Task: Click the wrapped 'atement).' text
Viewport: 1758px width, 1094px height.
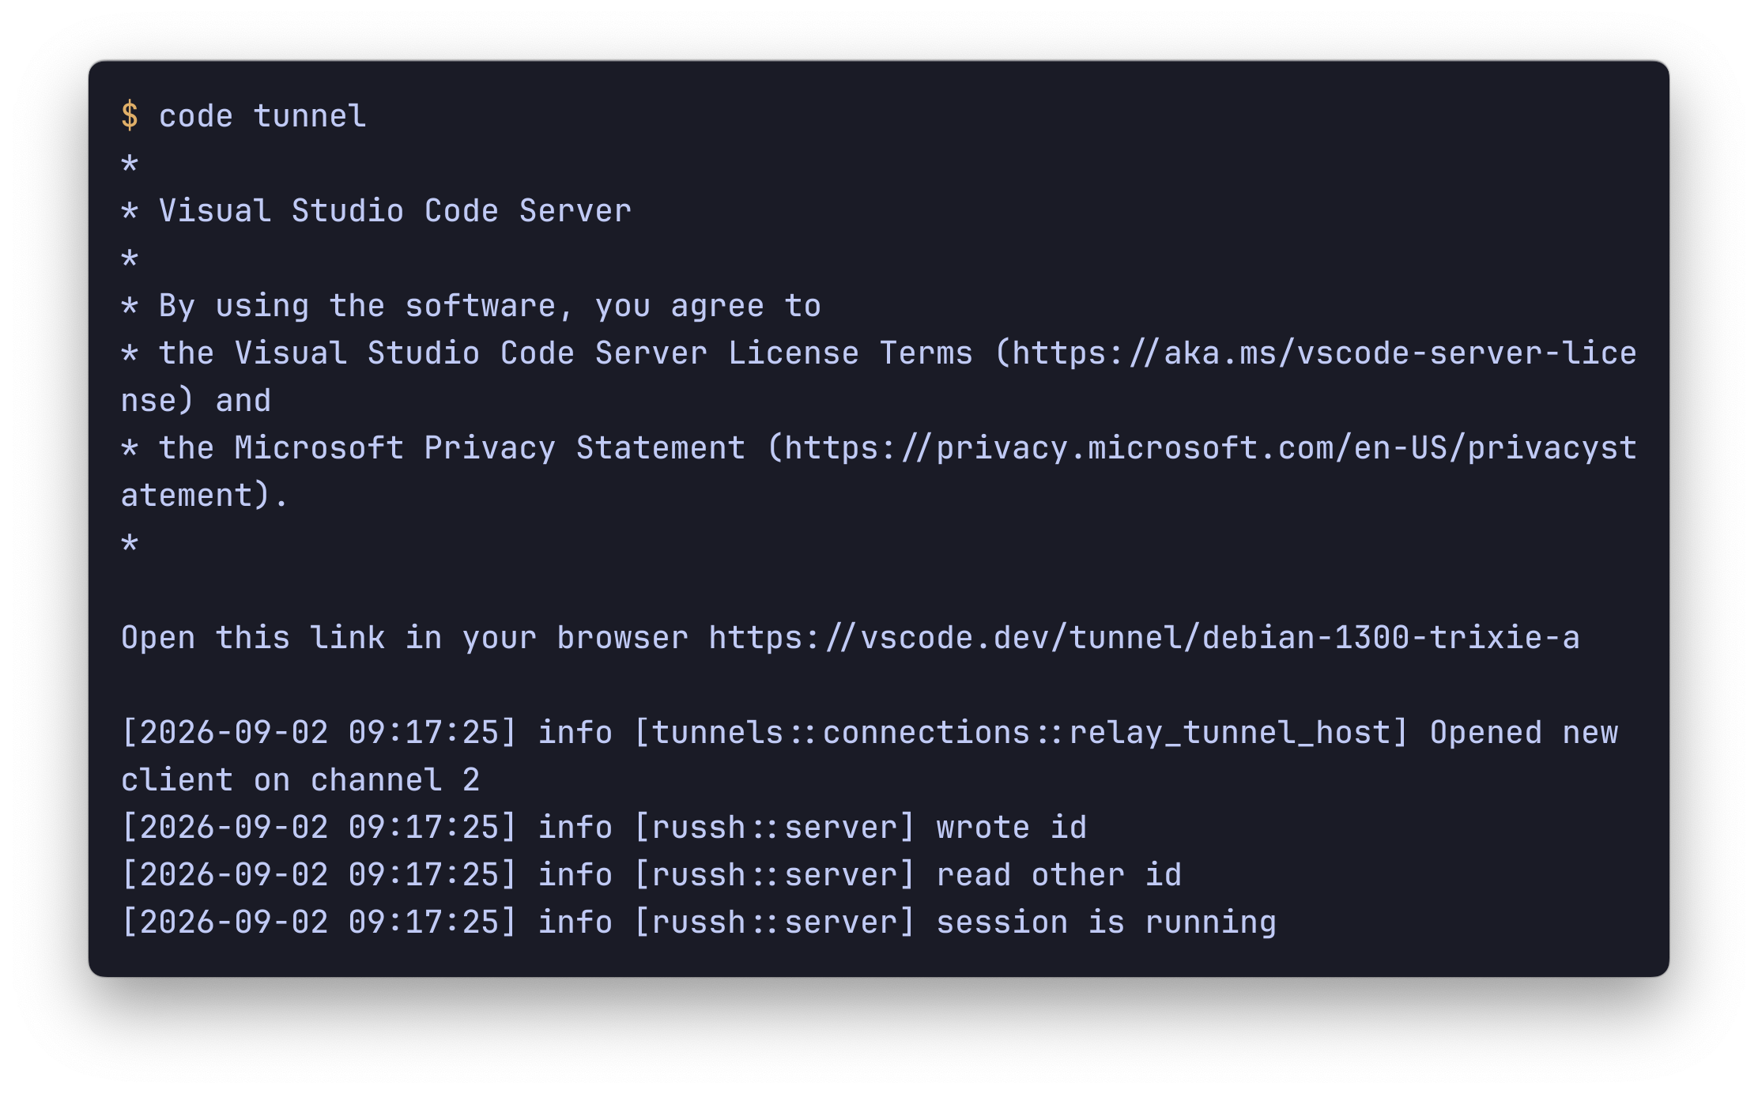Action: click(205, 496)
